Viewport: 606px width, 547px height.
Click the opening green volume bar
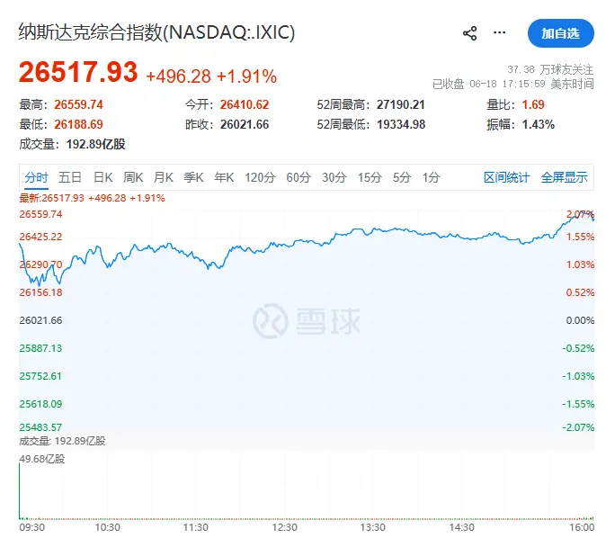pyautogui.click(x=19, y=490)
